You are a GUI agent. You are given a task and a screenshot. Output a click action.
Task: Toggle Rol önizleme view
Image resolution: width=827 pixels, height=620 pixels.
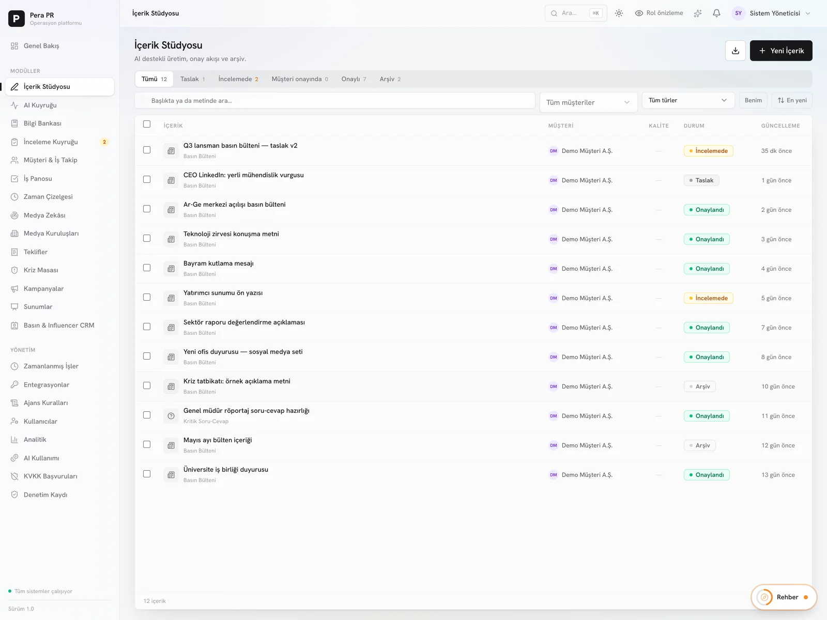coord(659,13)
